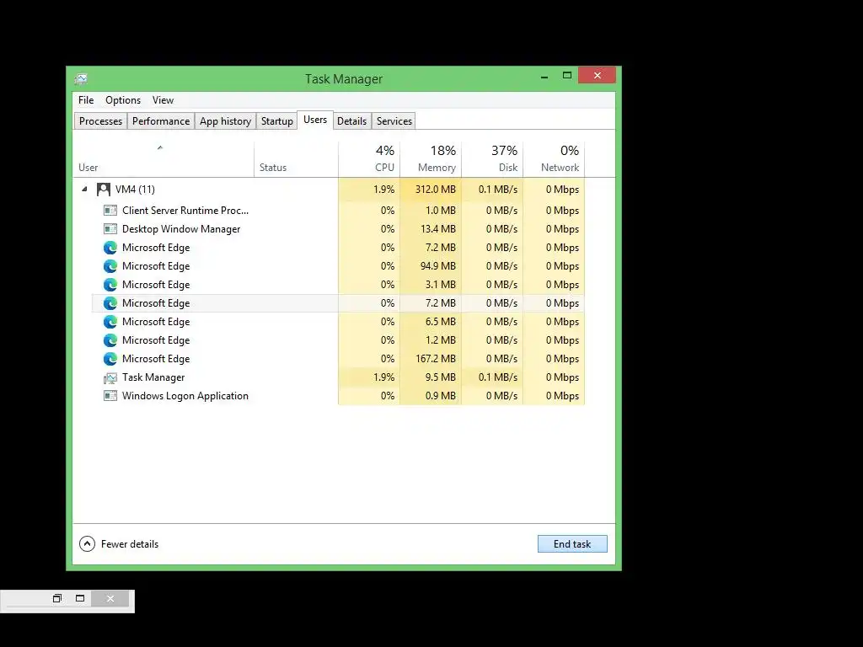Image resolution: width=863 pixels, height=647 pixels.
Task: Click the Client Server Runtime Process icon
Action: 110,210
